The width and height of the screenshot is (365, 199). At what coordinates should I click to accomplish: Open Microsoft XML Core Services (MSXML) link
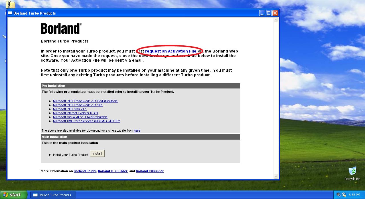coord(86,121)
